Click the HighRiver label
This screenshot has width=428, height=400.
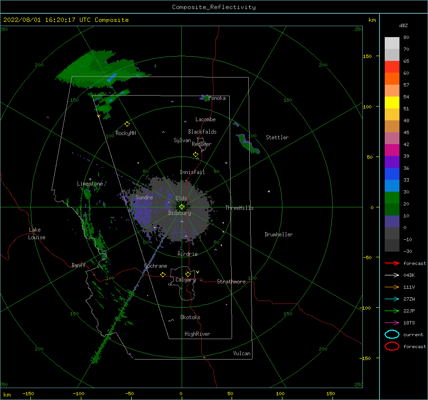tap(197, 334)
